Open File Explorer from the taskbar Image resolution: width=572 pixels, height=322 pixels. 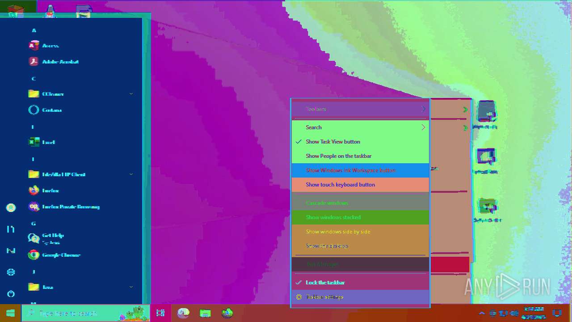[x=205, y=313]
